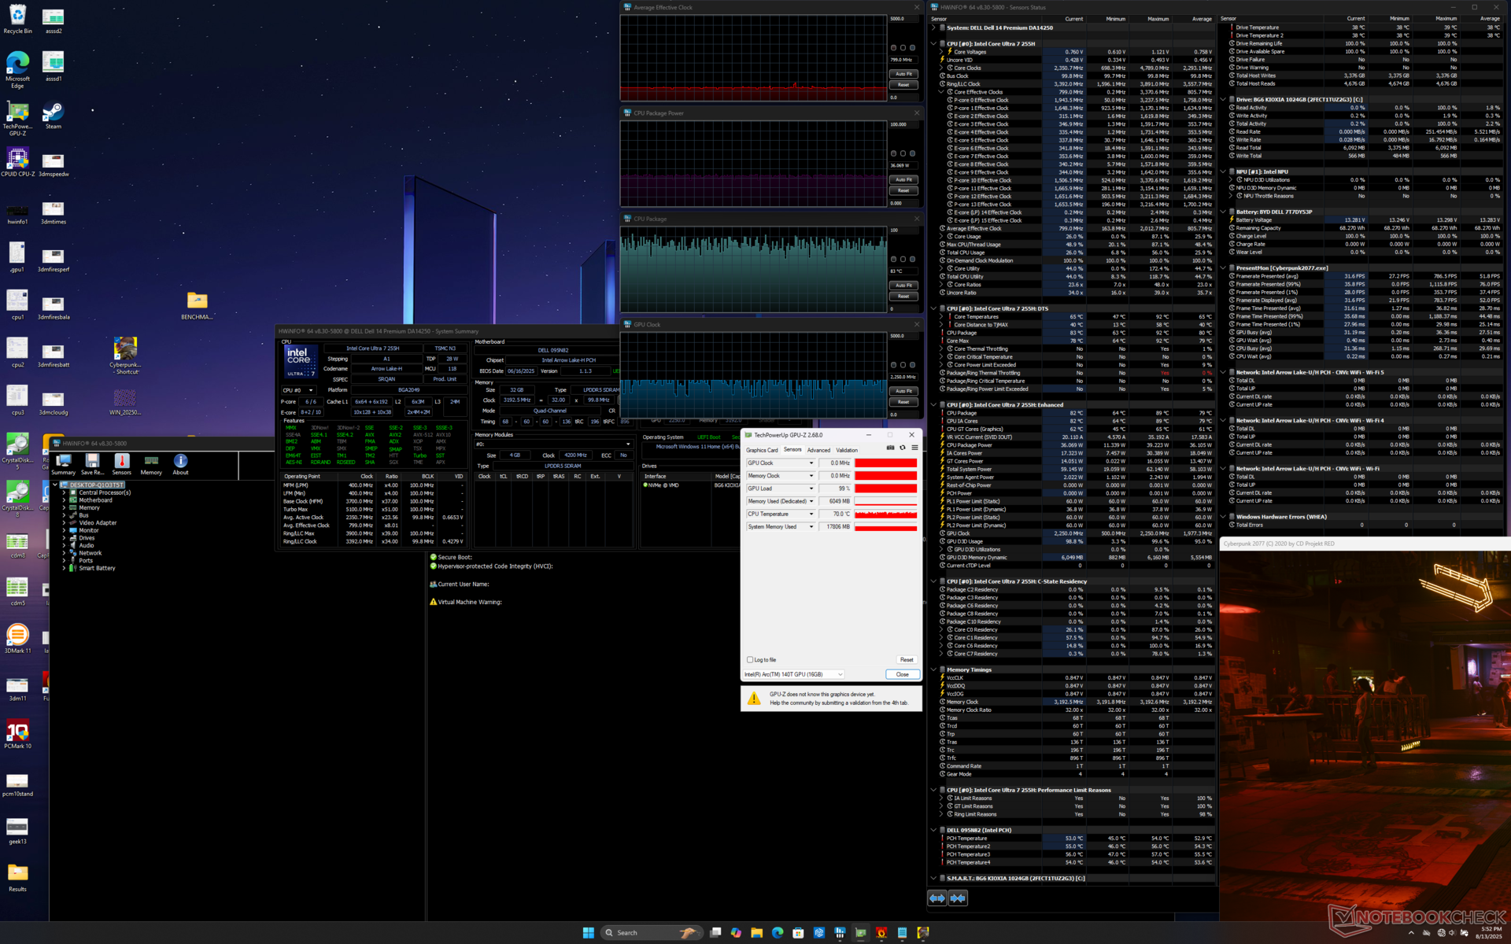This screenshot has width=1511, height=944.
Task: Open Copilot from taskbar
Action: click(x=736, y=932)
